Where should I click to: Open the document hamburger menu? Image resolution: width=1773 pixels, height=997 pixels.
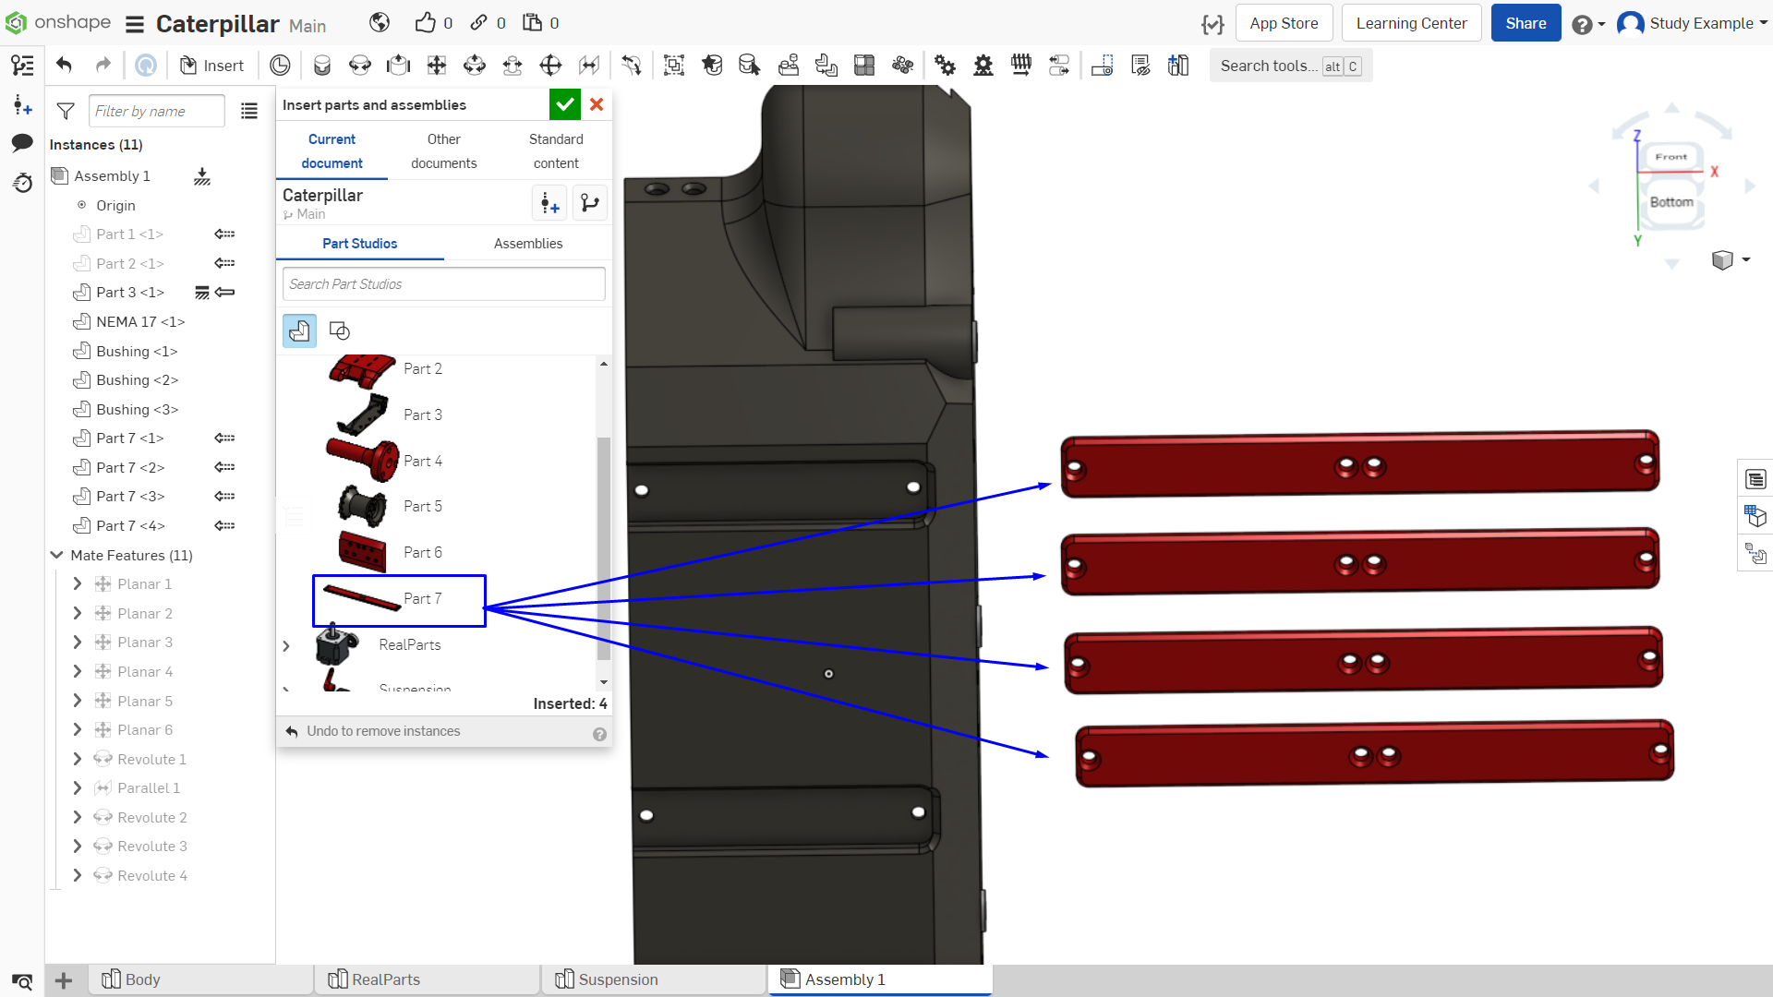(135, 24)
